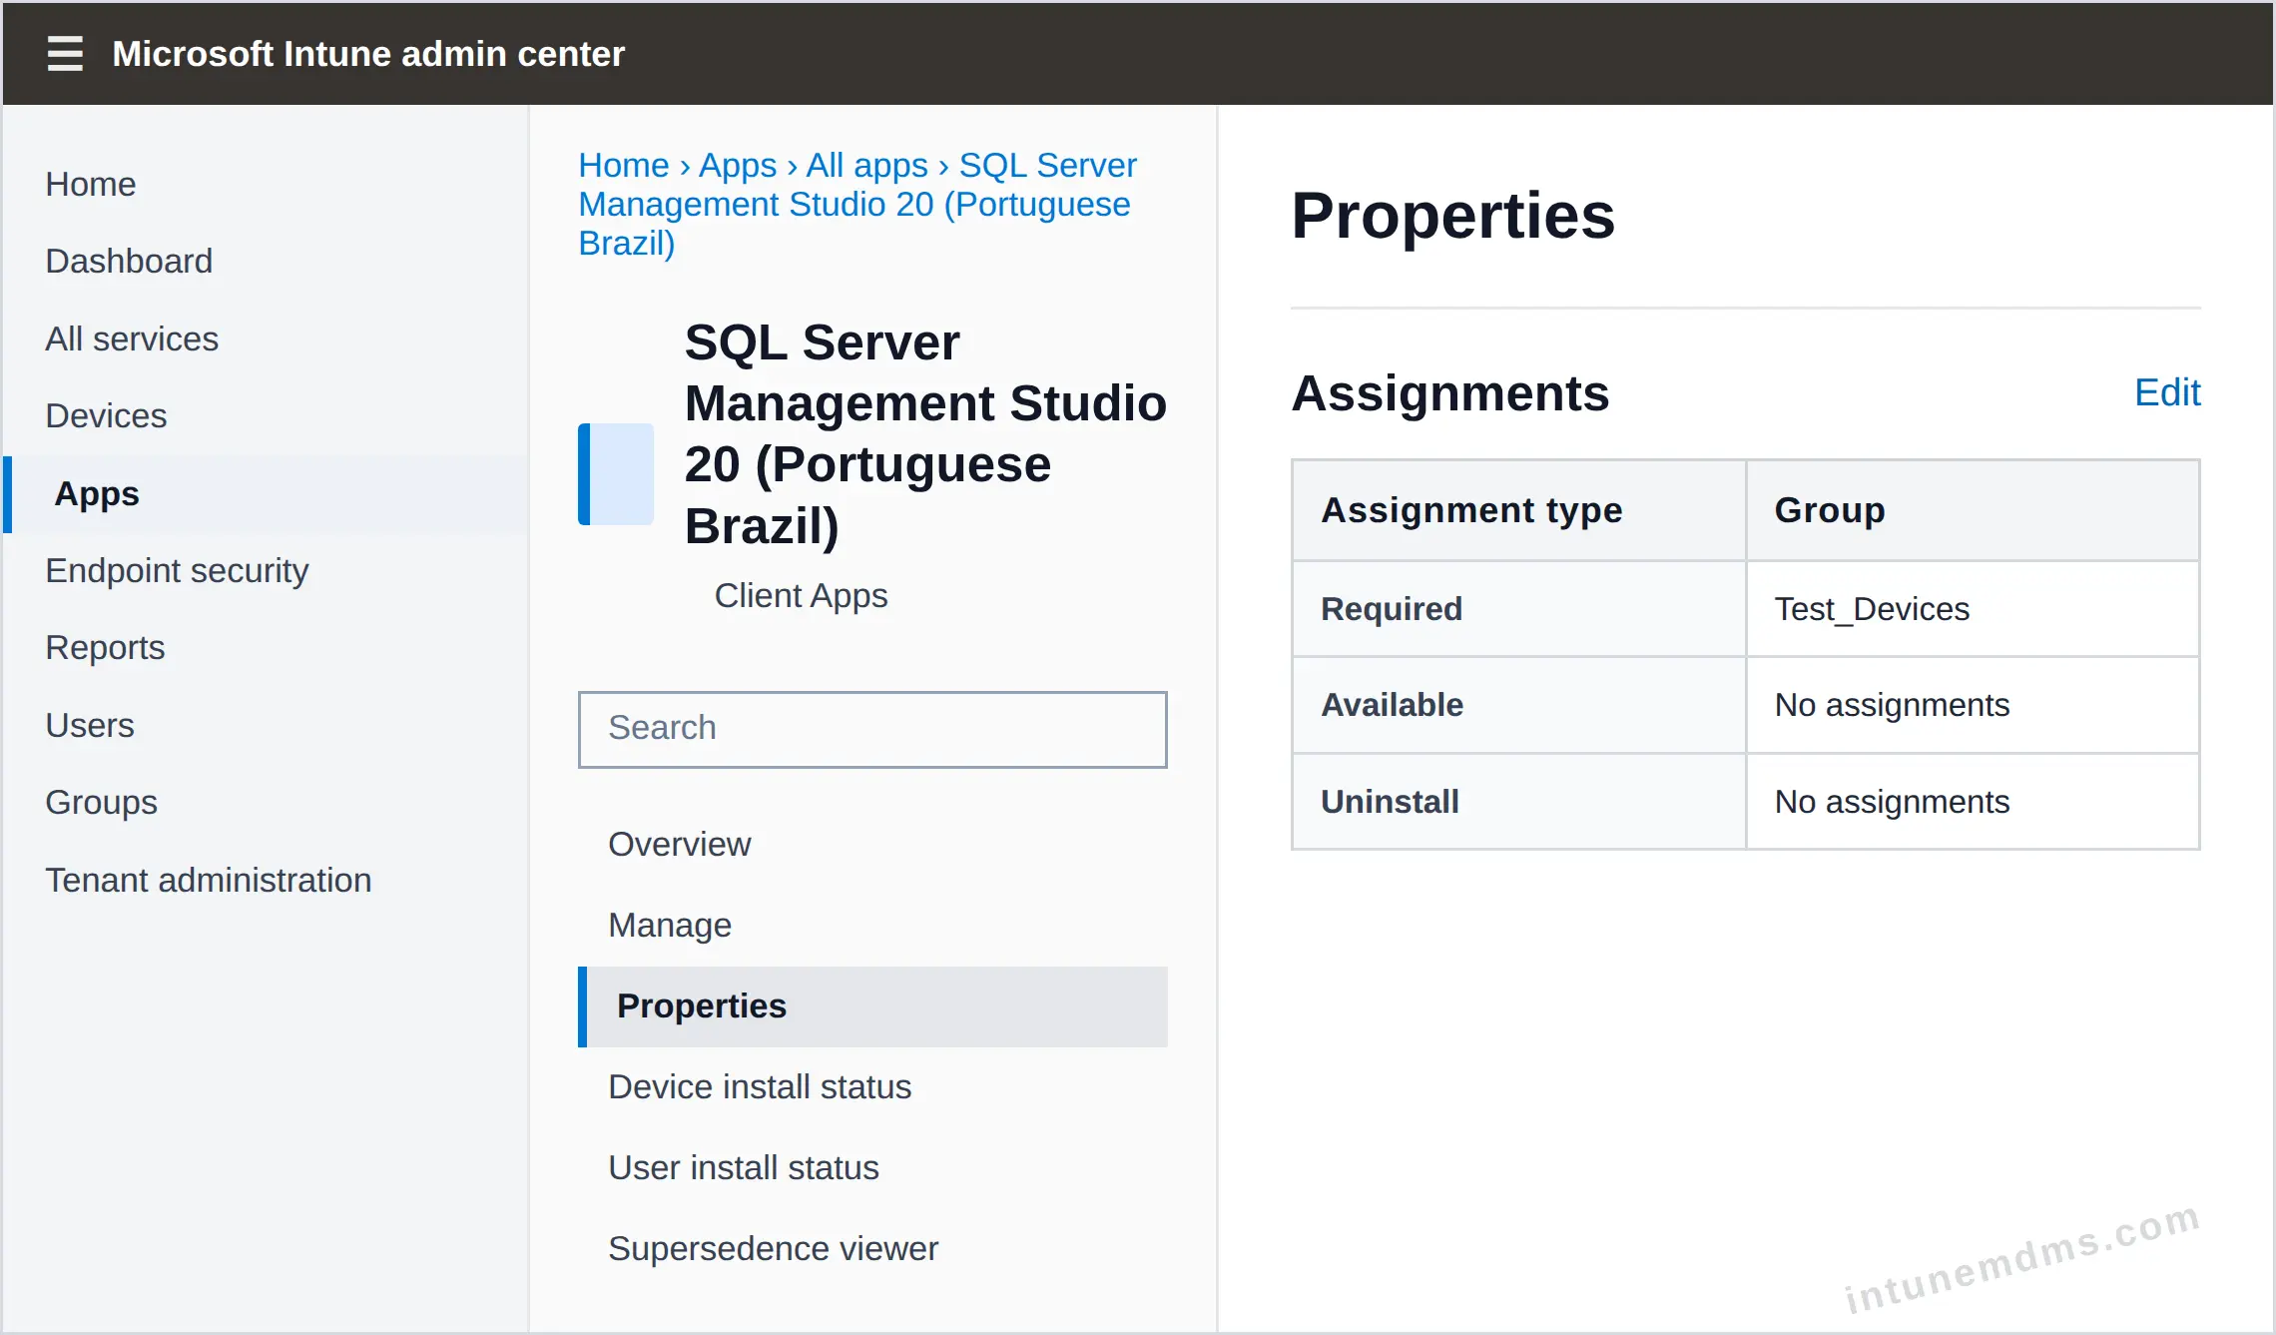
Task: Open Endpoint security section
Action: 177,570
